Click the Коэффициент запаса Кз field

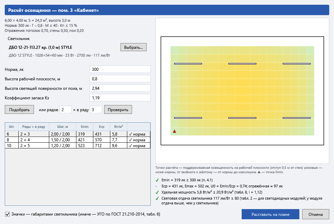coord(120,98)
